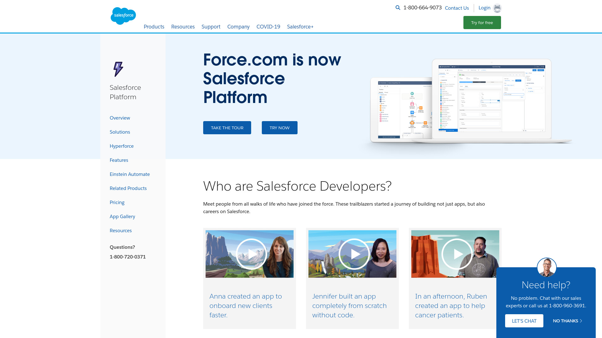Go to COVID-19 navigation item
602x338 pixels.
268,27
